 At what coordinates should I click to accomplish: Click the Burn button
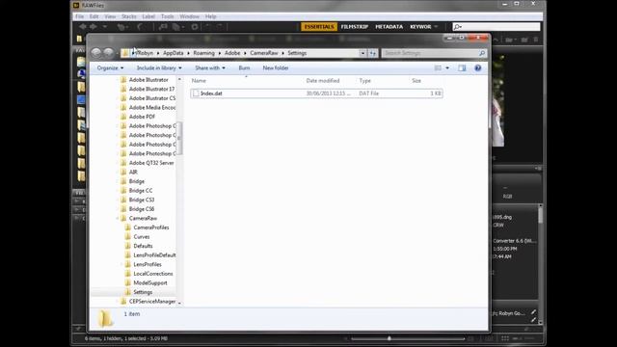(x=244, y=68)
